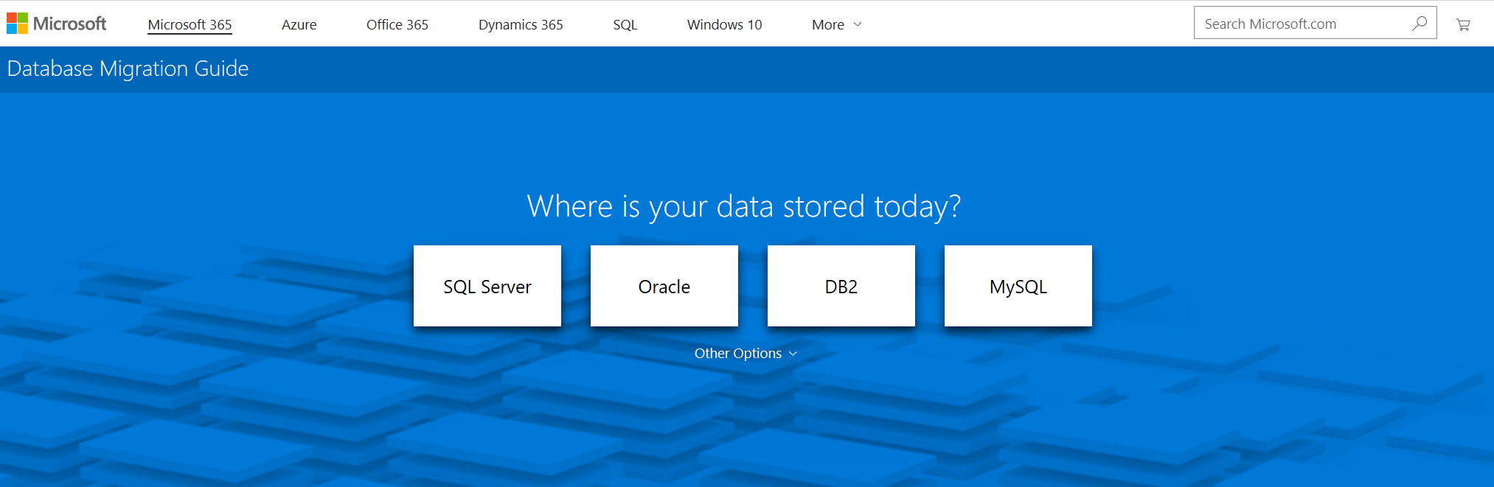The image size is (1494, 487).
Task: Select Dynamics 365 in top navigation
Action: pos(520,24)
